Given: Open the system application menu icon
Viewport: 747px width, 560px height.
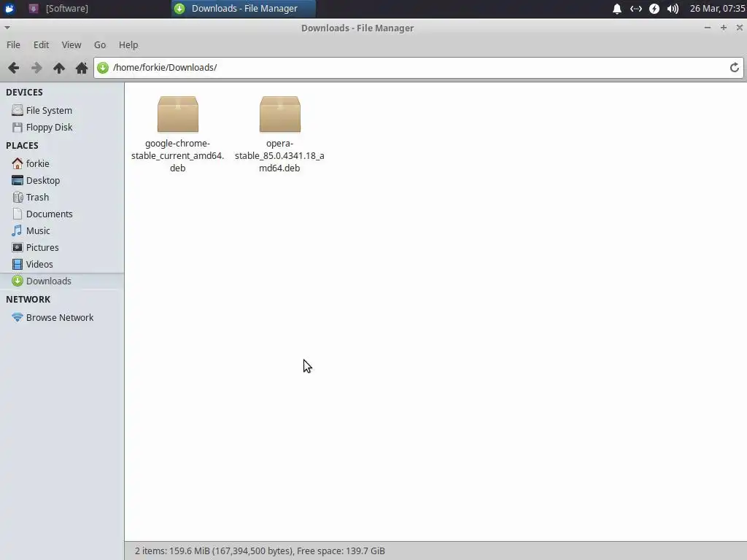Looking at the screenshot, I should 9,9.
